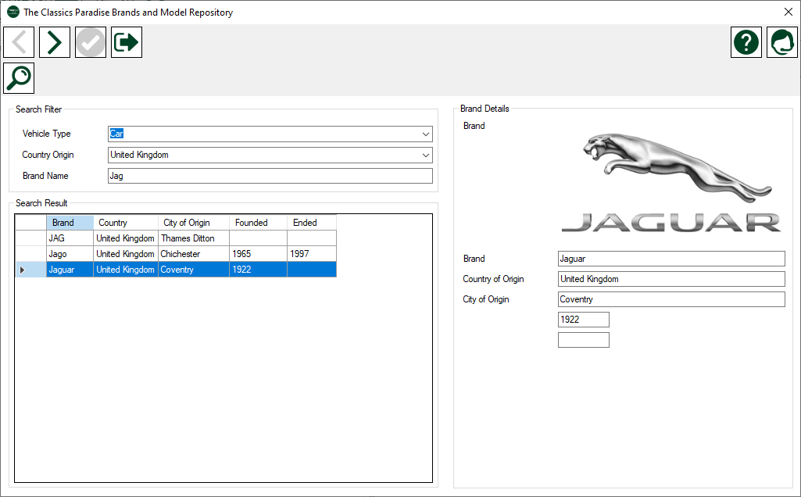Click the empty Founded cell in JAG row

(258, 238)
